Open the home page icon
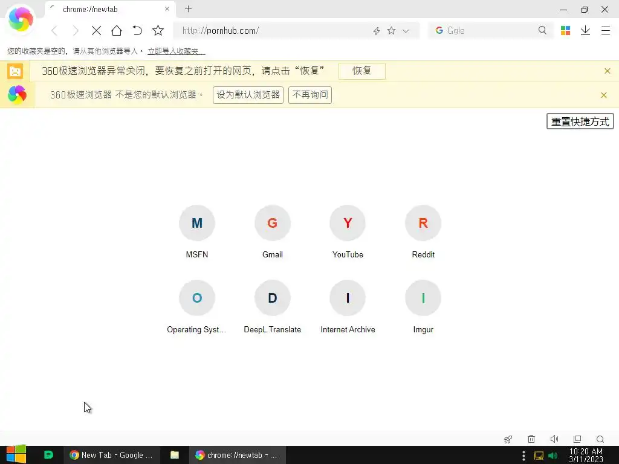This screenshot has height=464, width=619. (117, 31)
